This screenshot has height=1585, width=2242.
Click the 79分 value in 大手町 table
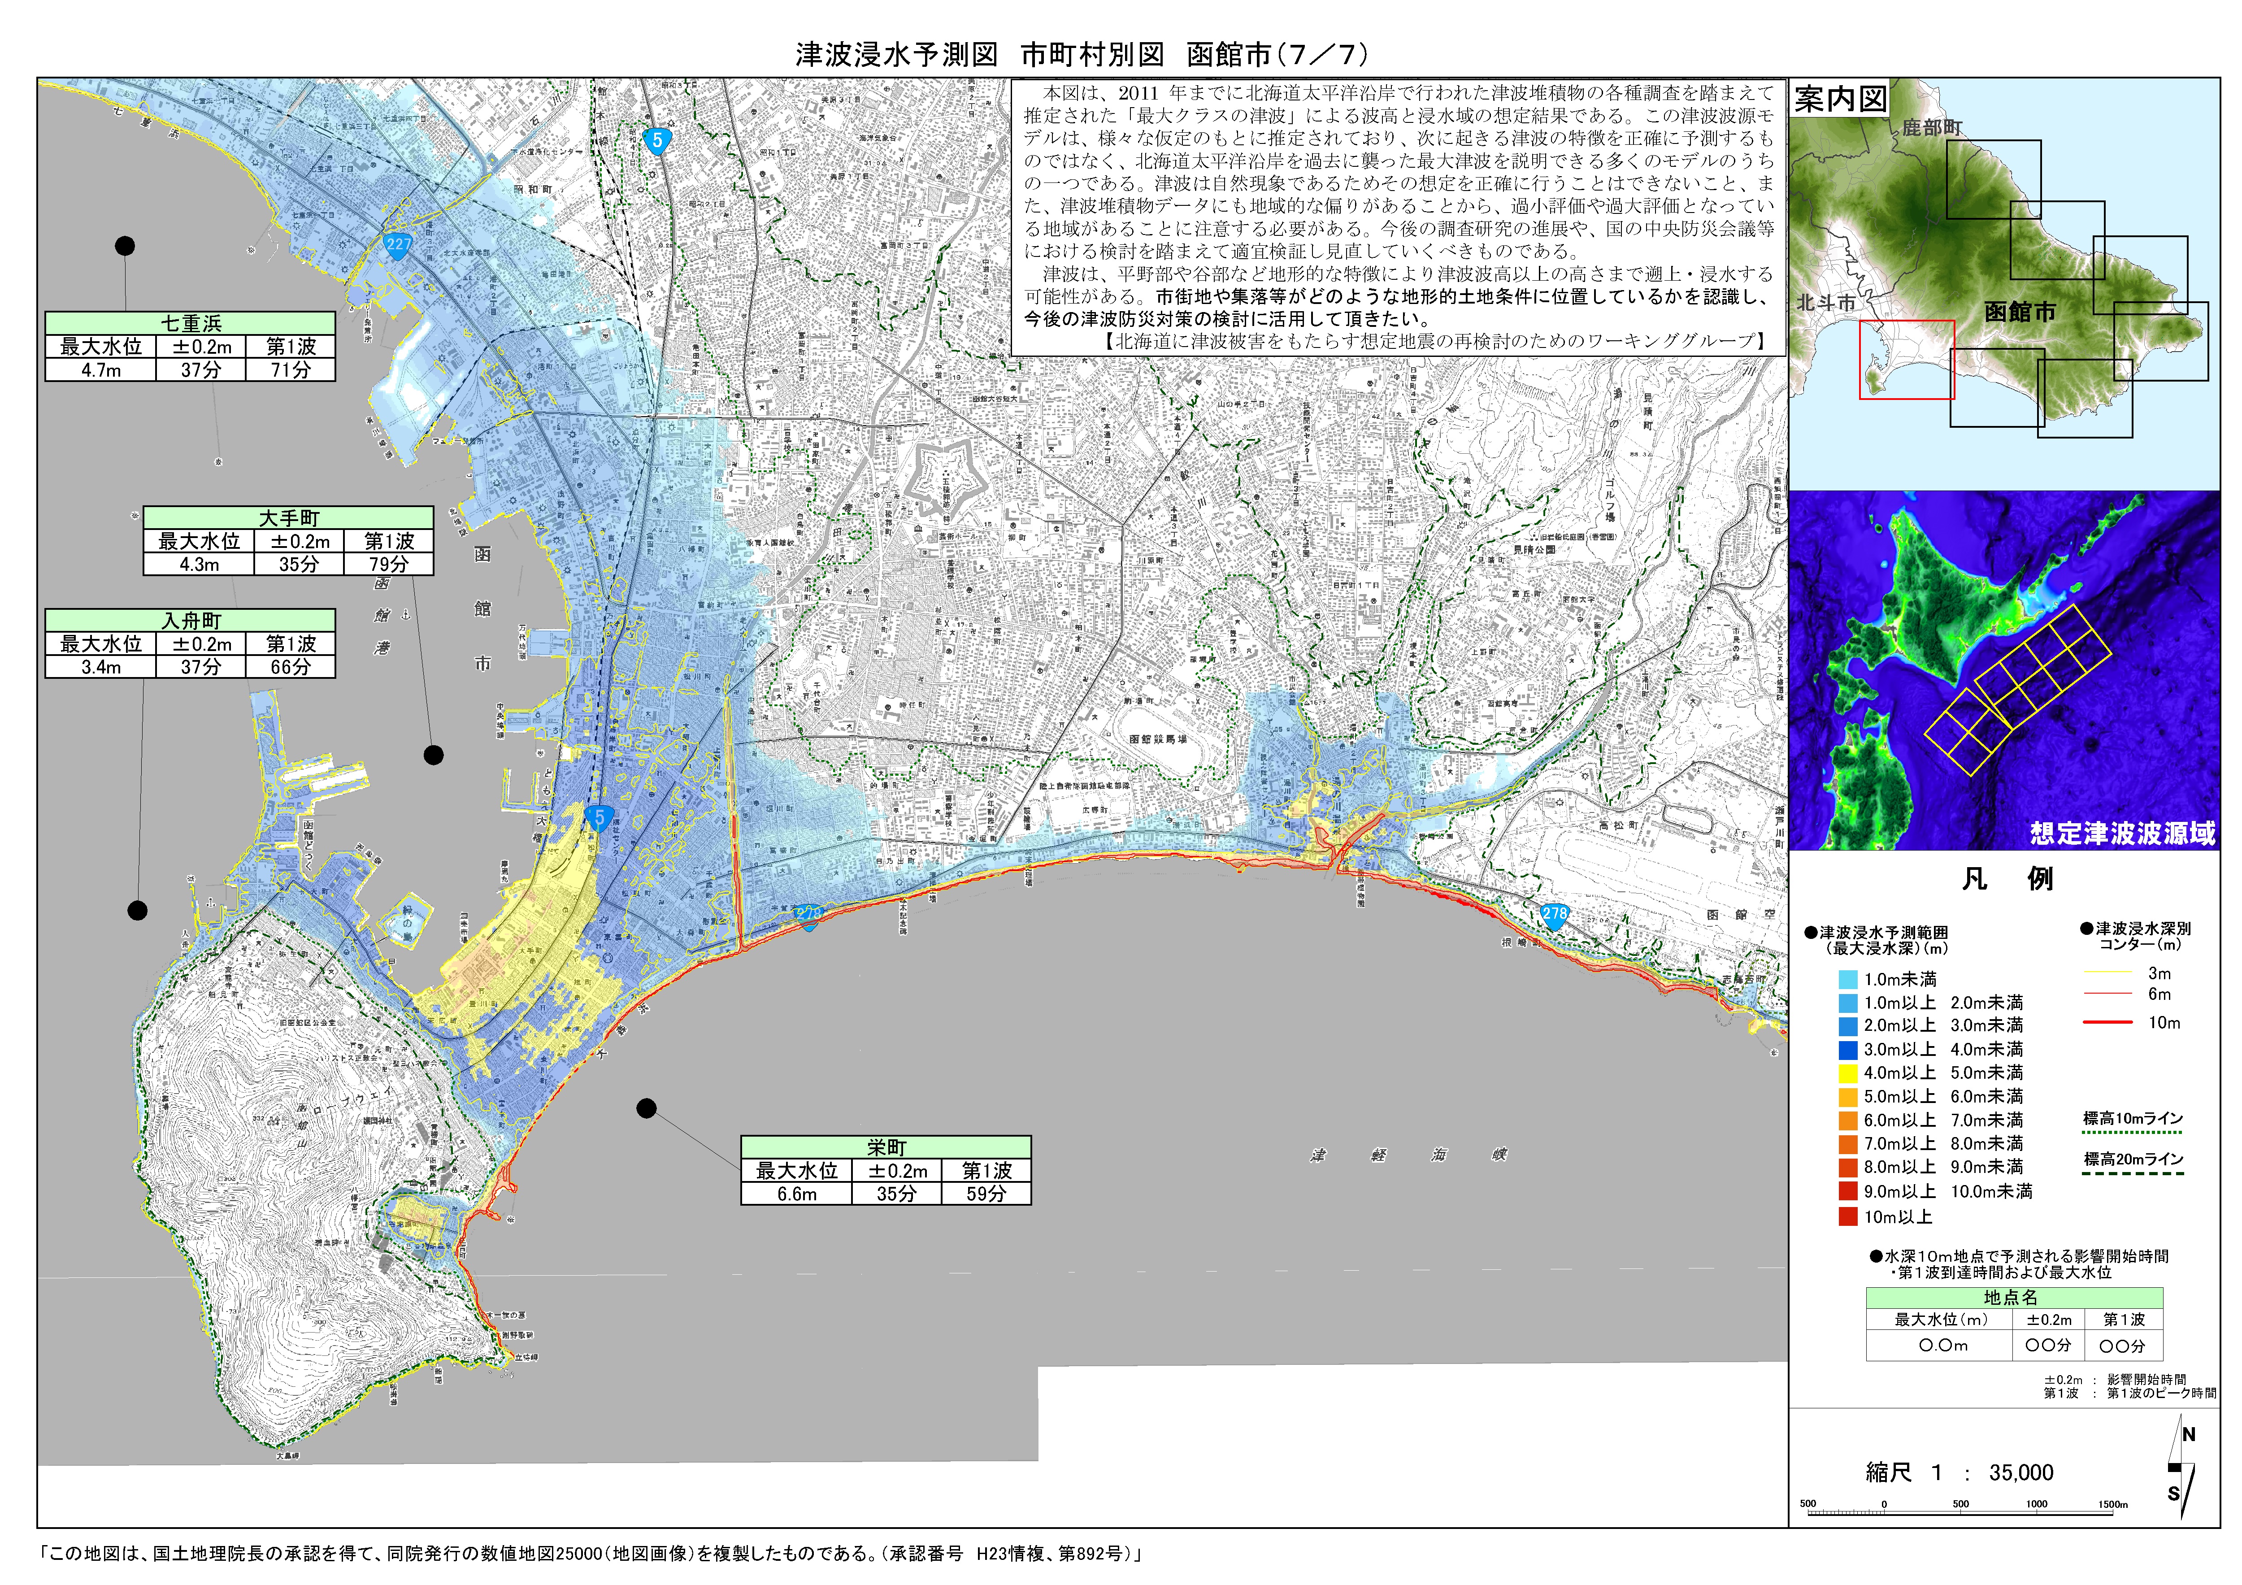(x=389, y=565)
